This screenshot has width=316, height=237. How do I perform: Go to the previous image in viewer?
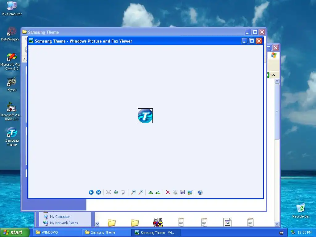click(91, 192)
